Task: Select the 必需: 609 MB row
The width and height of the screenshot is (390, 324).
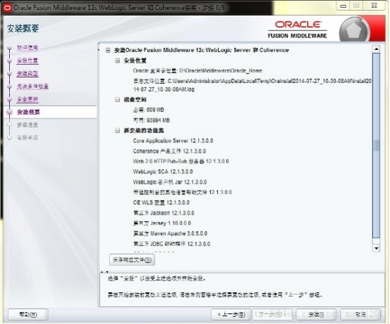Action: (x=149, y=110)
